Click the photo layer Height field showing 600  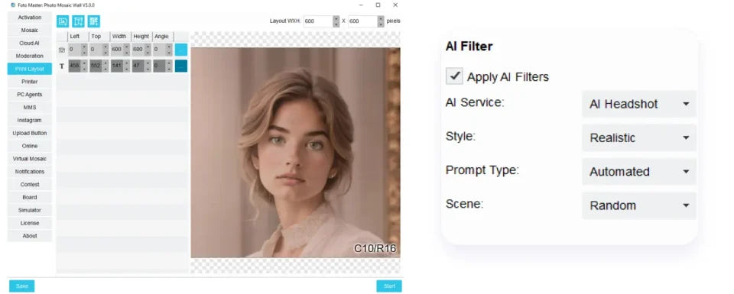coord(138,50)
